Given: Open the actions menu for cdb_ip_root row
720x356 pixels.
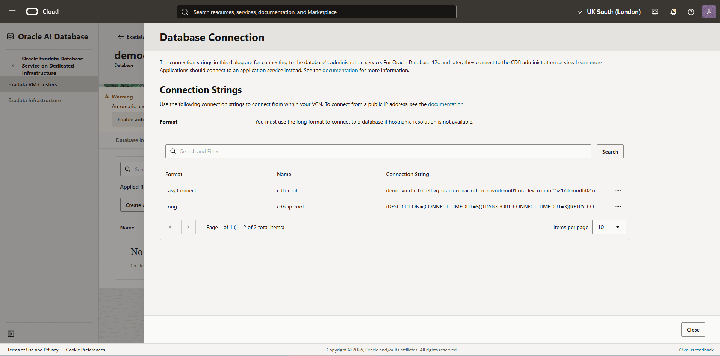Looking at the screenshot, I should click(x=618, y=206).
